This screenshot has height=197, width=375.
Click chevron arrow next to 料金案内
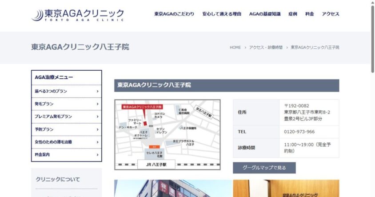[x=97, y=155]
